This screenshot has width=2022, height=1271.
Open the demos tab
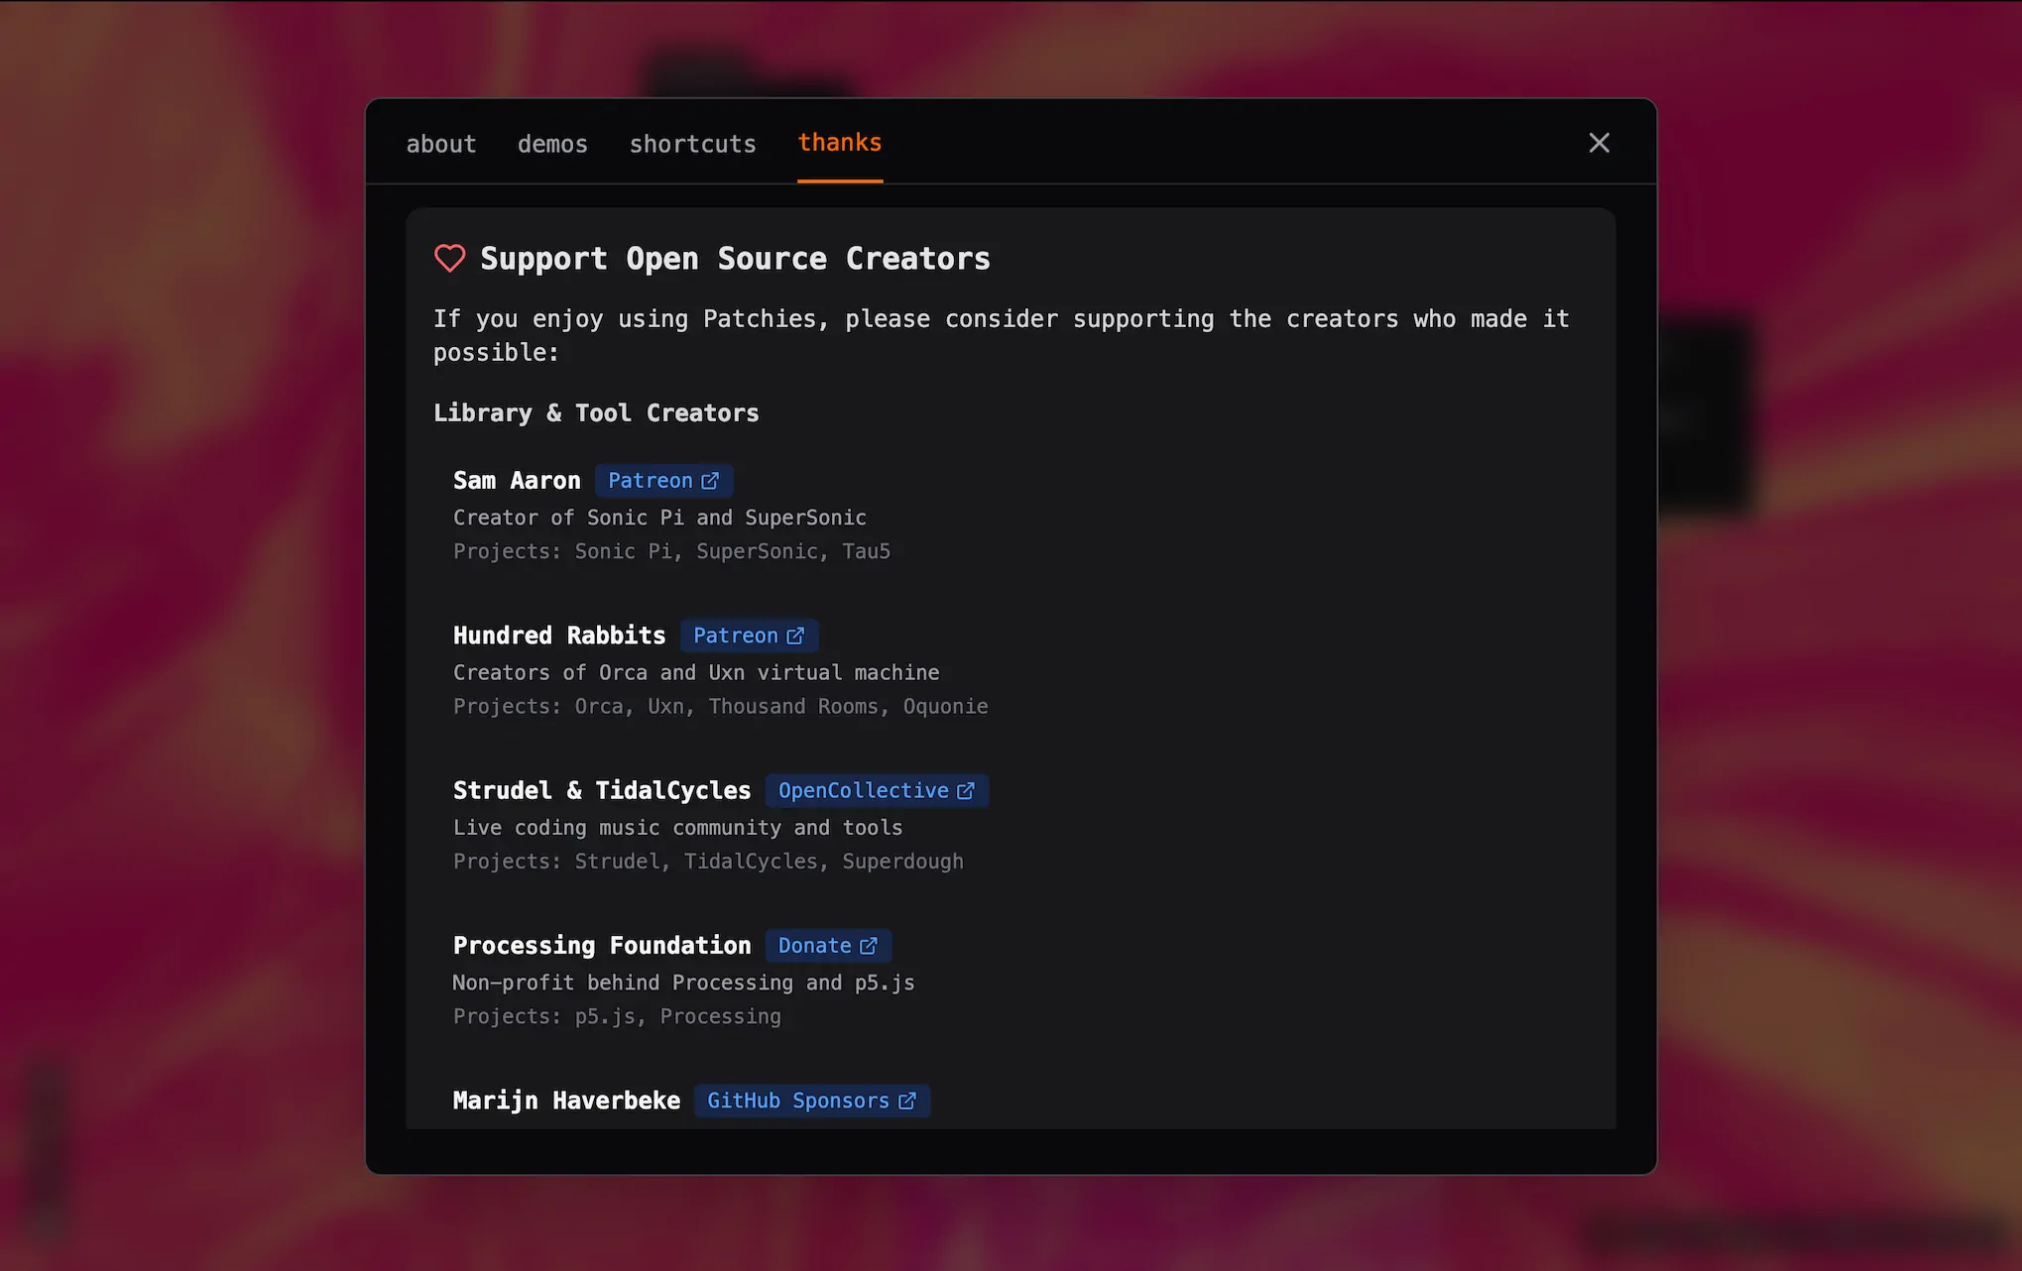coord(551,143)
